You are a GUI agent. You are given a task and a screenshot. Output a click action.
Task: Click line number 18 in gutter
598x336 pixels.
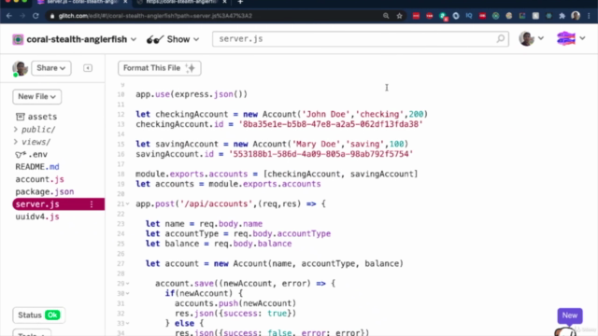(x=121, y=175)
